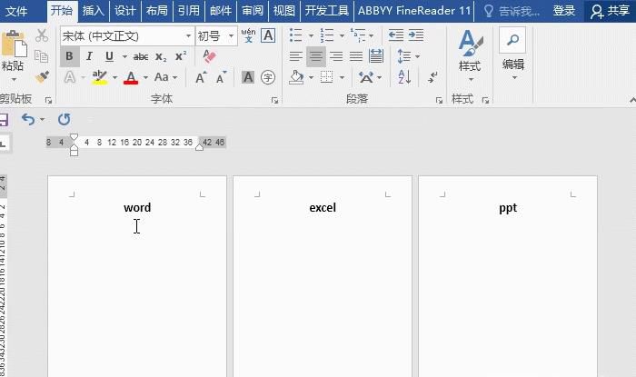Apply yellow text highlight color
Screen dimensions: 636x377
(x=100, y=77)
